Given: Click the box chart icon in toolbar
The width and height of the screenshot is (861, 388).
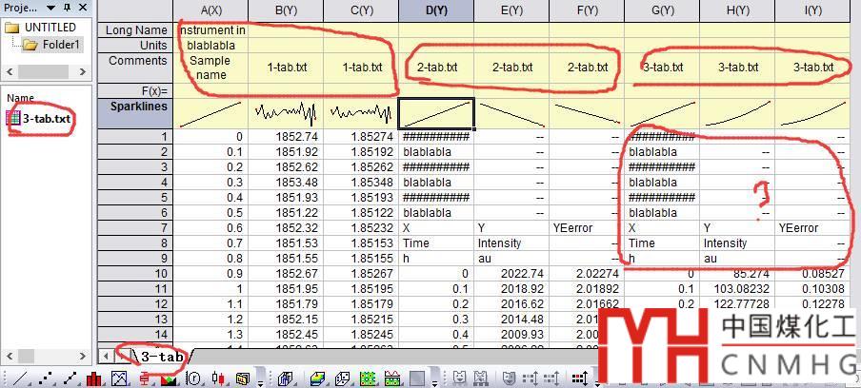Looking at the screenshot, I should click(x=145, y=378).
